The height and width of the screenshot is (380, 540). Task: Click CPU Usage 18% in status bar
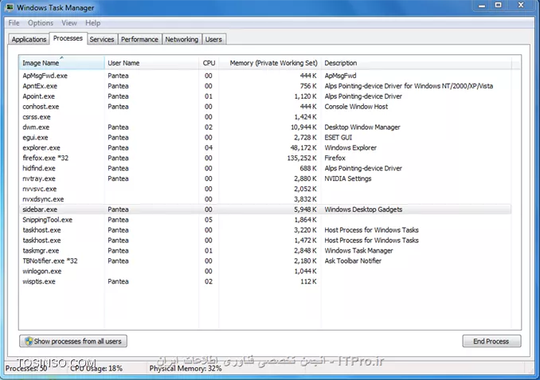point(96,369)
